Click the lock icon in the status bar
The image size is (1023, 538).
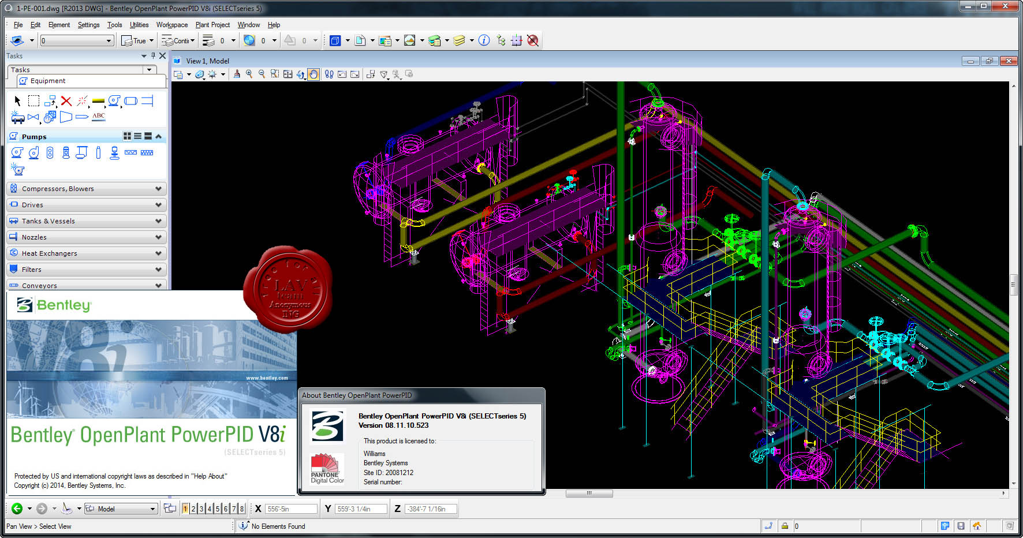coord(785,526)
